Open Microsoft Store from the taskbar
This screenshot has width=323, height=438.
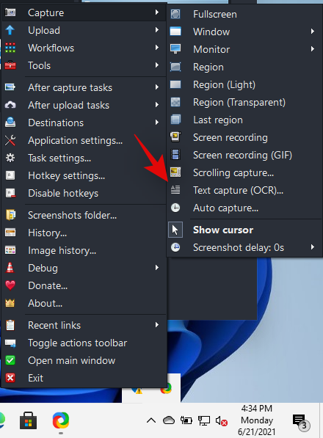coord(28,420)
